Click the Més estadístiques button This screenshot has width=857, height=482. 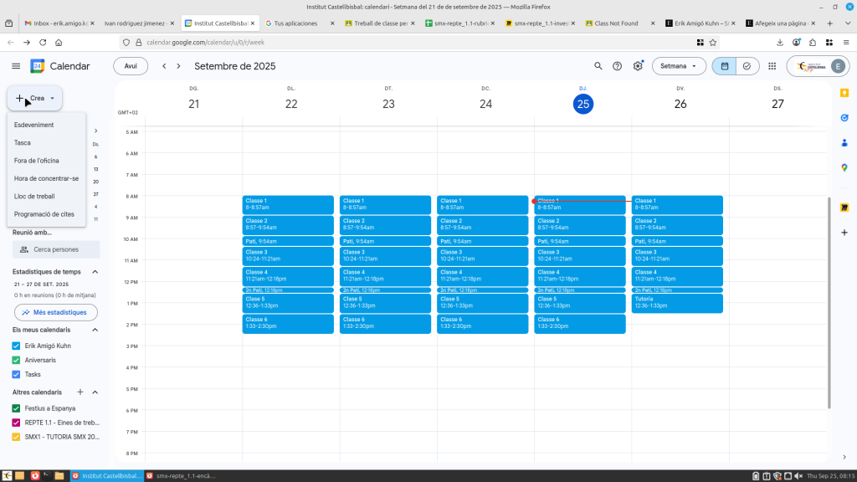coord(55,312)
